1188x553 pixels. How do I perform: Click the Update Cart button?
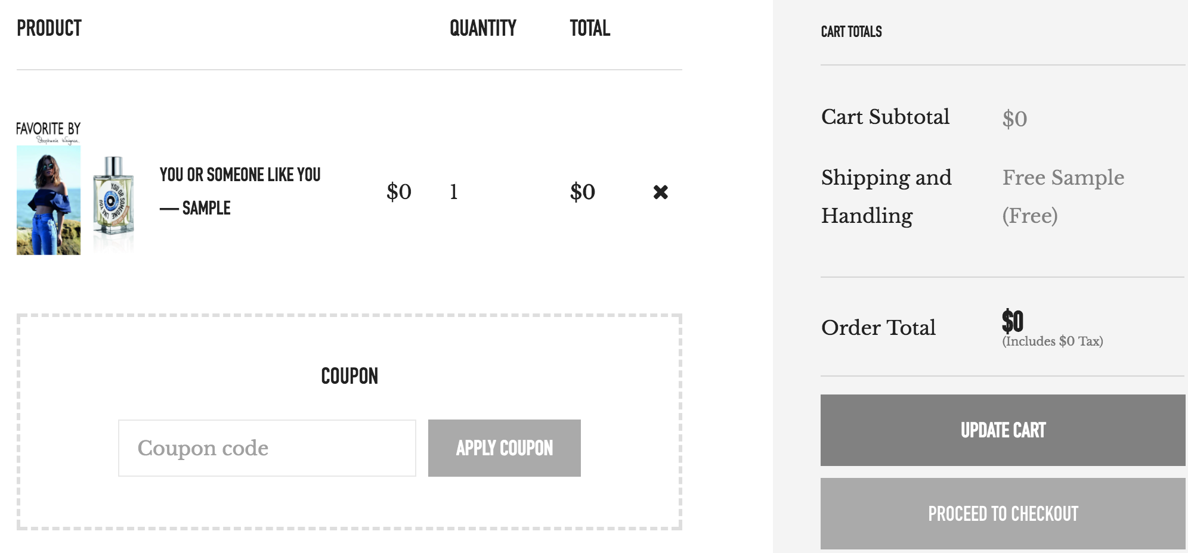point(1003,430)
